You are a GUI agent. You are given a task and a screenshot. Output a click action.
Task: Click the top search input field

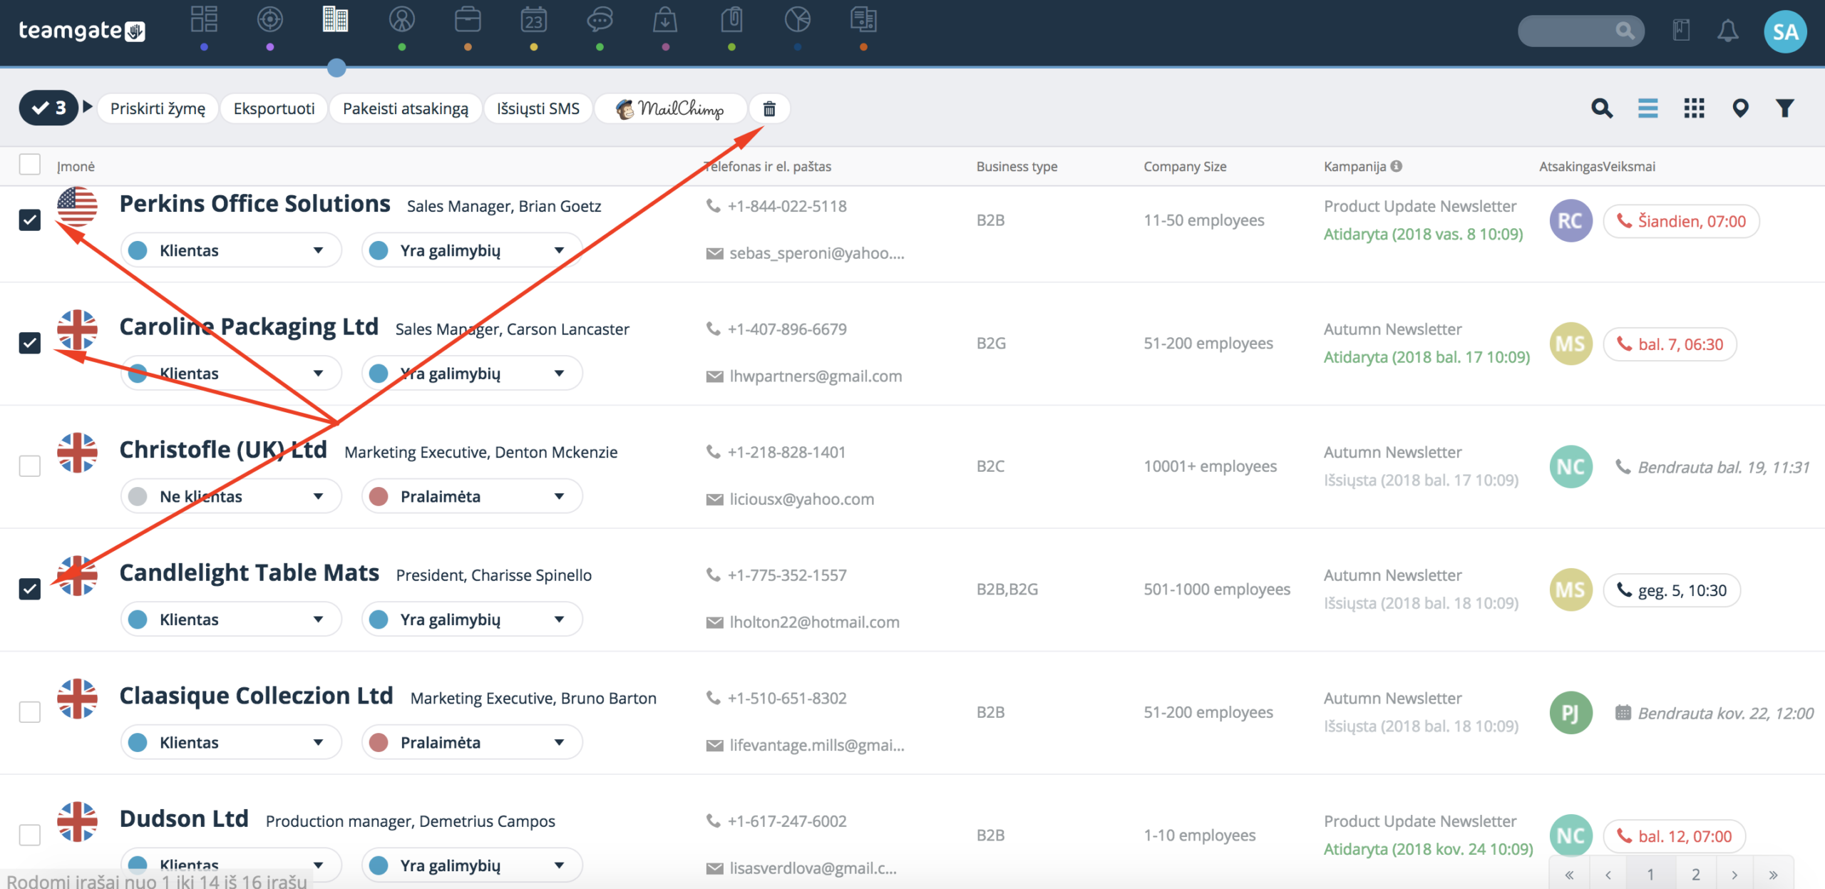[x=1581, y=31]
